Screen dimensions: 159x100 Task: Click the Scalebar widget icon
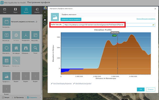[x=35, y=35]
